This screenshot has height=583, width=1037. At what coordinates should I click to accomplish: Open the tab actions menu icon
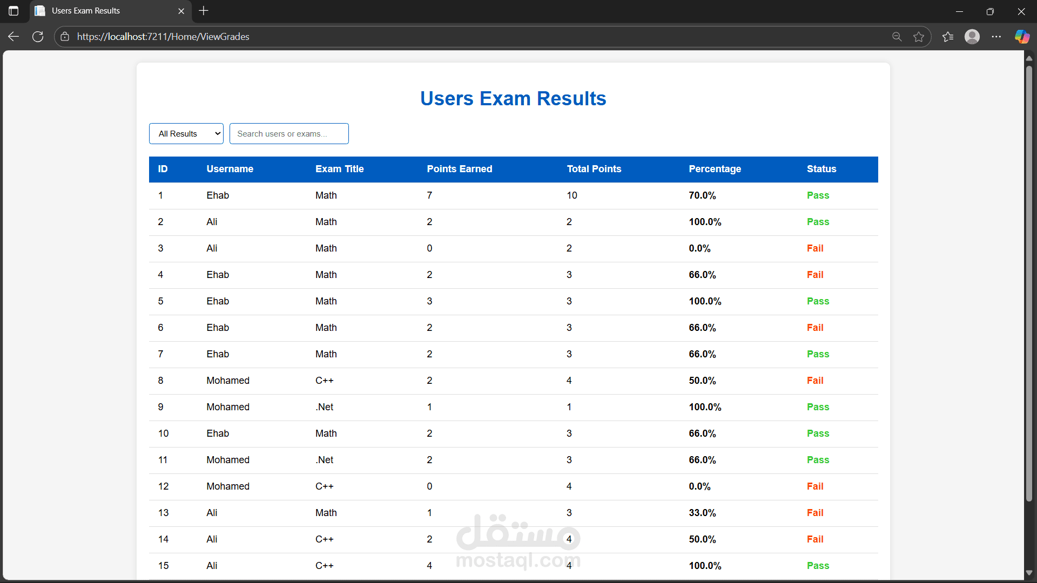point(14,11)
